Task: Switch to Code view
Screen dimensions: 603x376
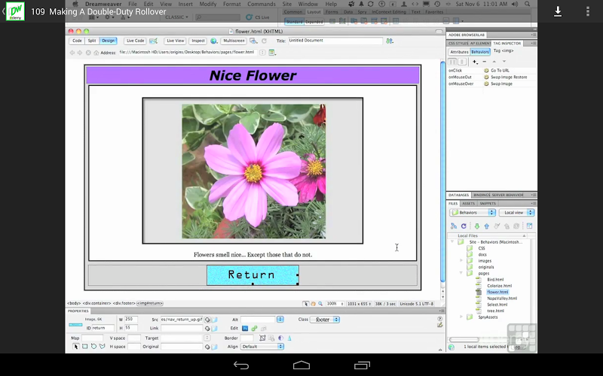Action: (77, 41)
